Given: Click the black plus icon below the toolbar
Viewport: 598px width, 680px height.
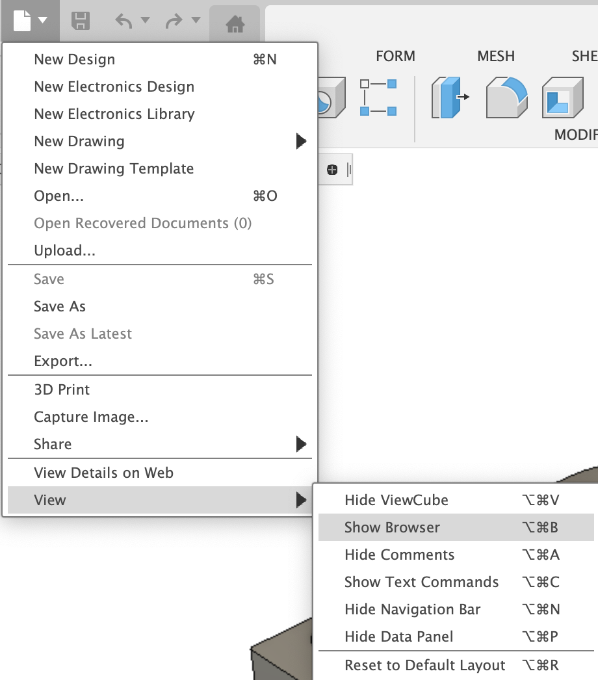Looking at the screenshot, I should 332,170.
